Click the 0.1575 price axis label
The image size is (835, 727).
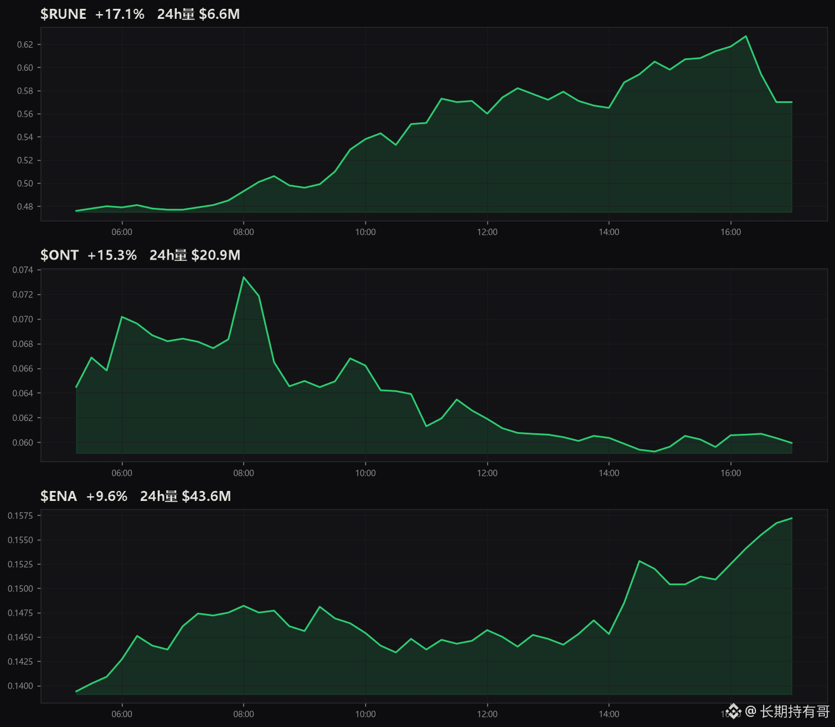point(21,516)
